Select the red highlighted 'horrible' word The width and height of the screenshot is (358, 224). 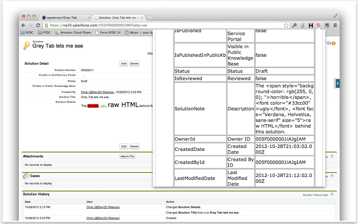coord(93,106)
